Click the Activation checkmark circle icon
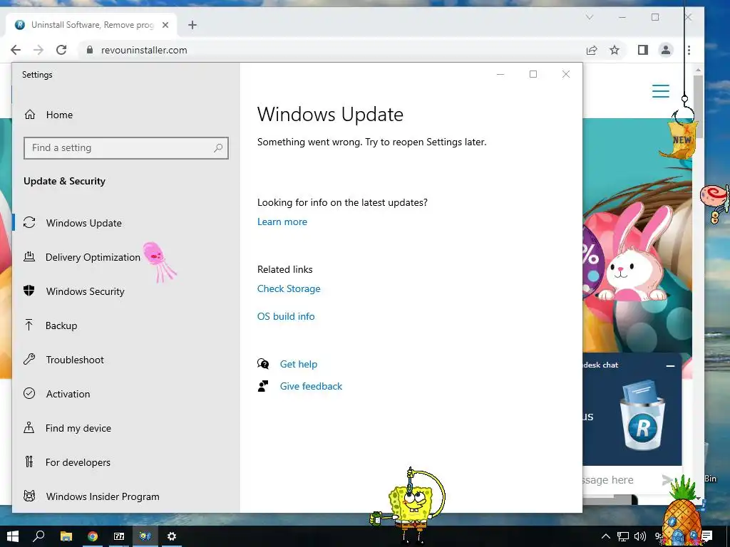 (29, 393)
